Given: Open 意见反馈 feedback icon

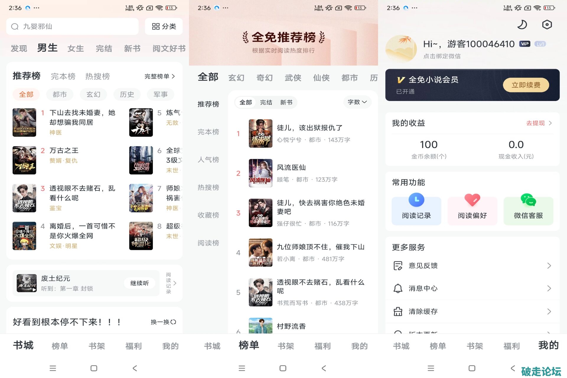Looking at the screenshot, I should [x=398, y=266].
